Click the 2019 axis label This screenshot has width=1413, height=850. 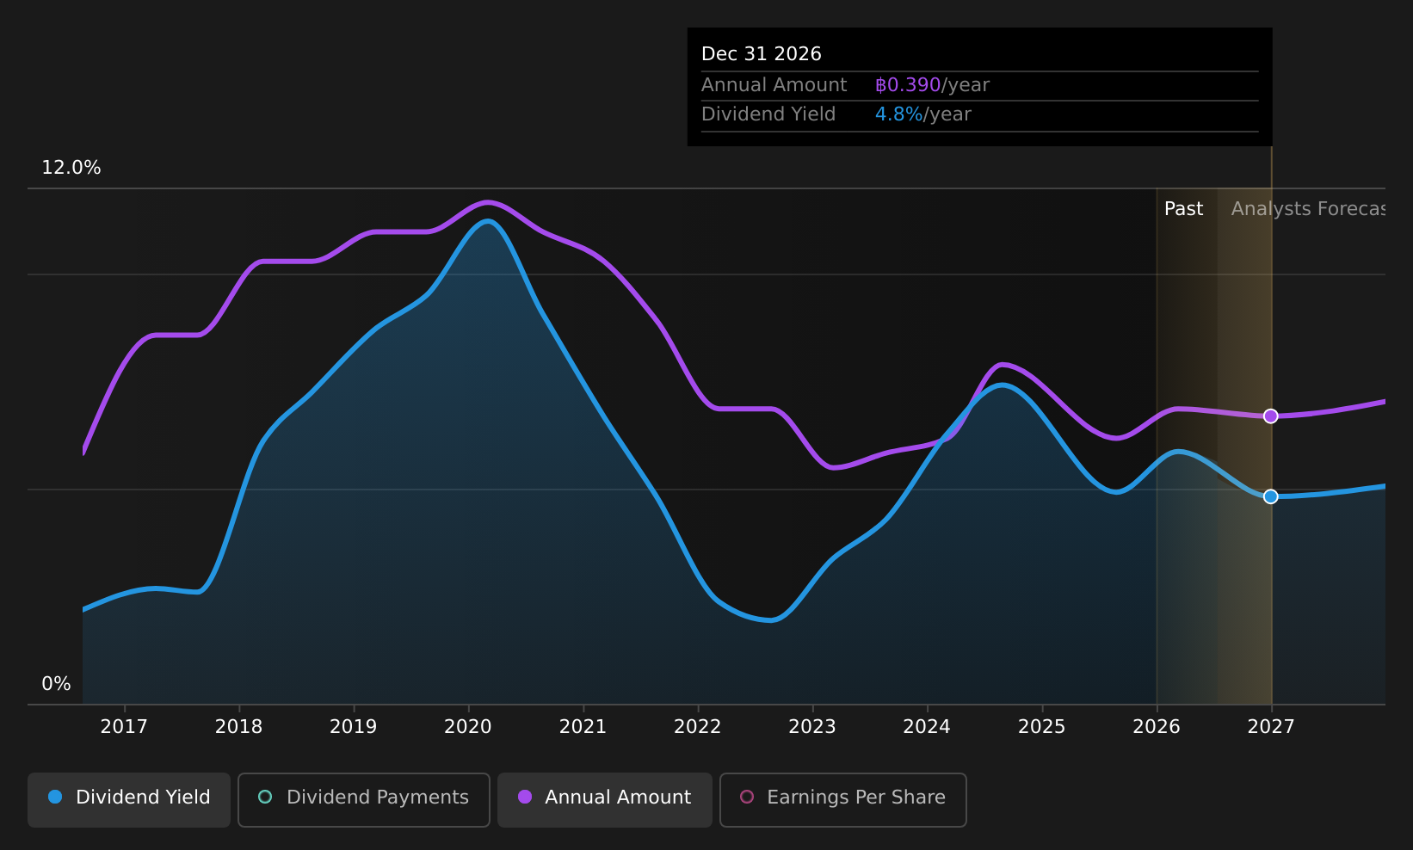click(354, 727)
